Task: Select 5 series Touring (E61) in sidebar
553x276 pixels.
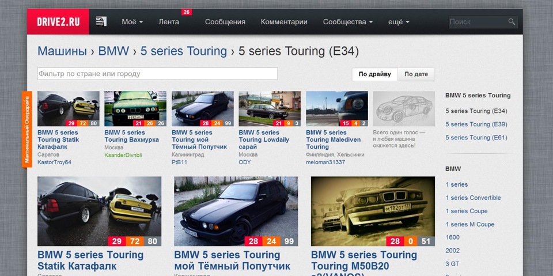Action: (476, 138)
